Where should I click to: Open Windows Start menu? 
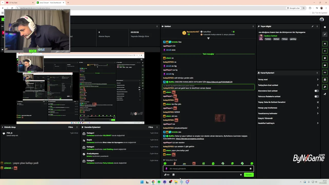pyautogui.click(x=142, y=182)
